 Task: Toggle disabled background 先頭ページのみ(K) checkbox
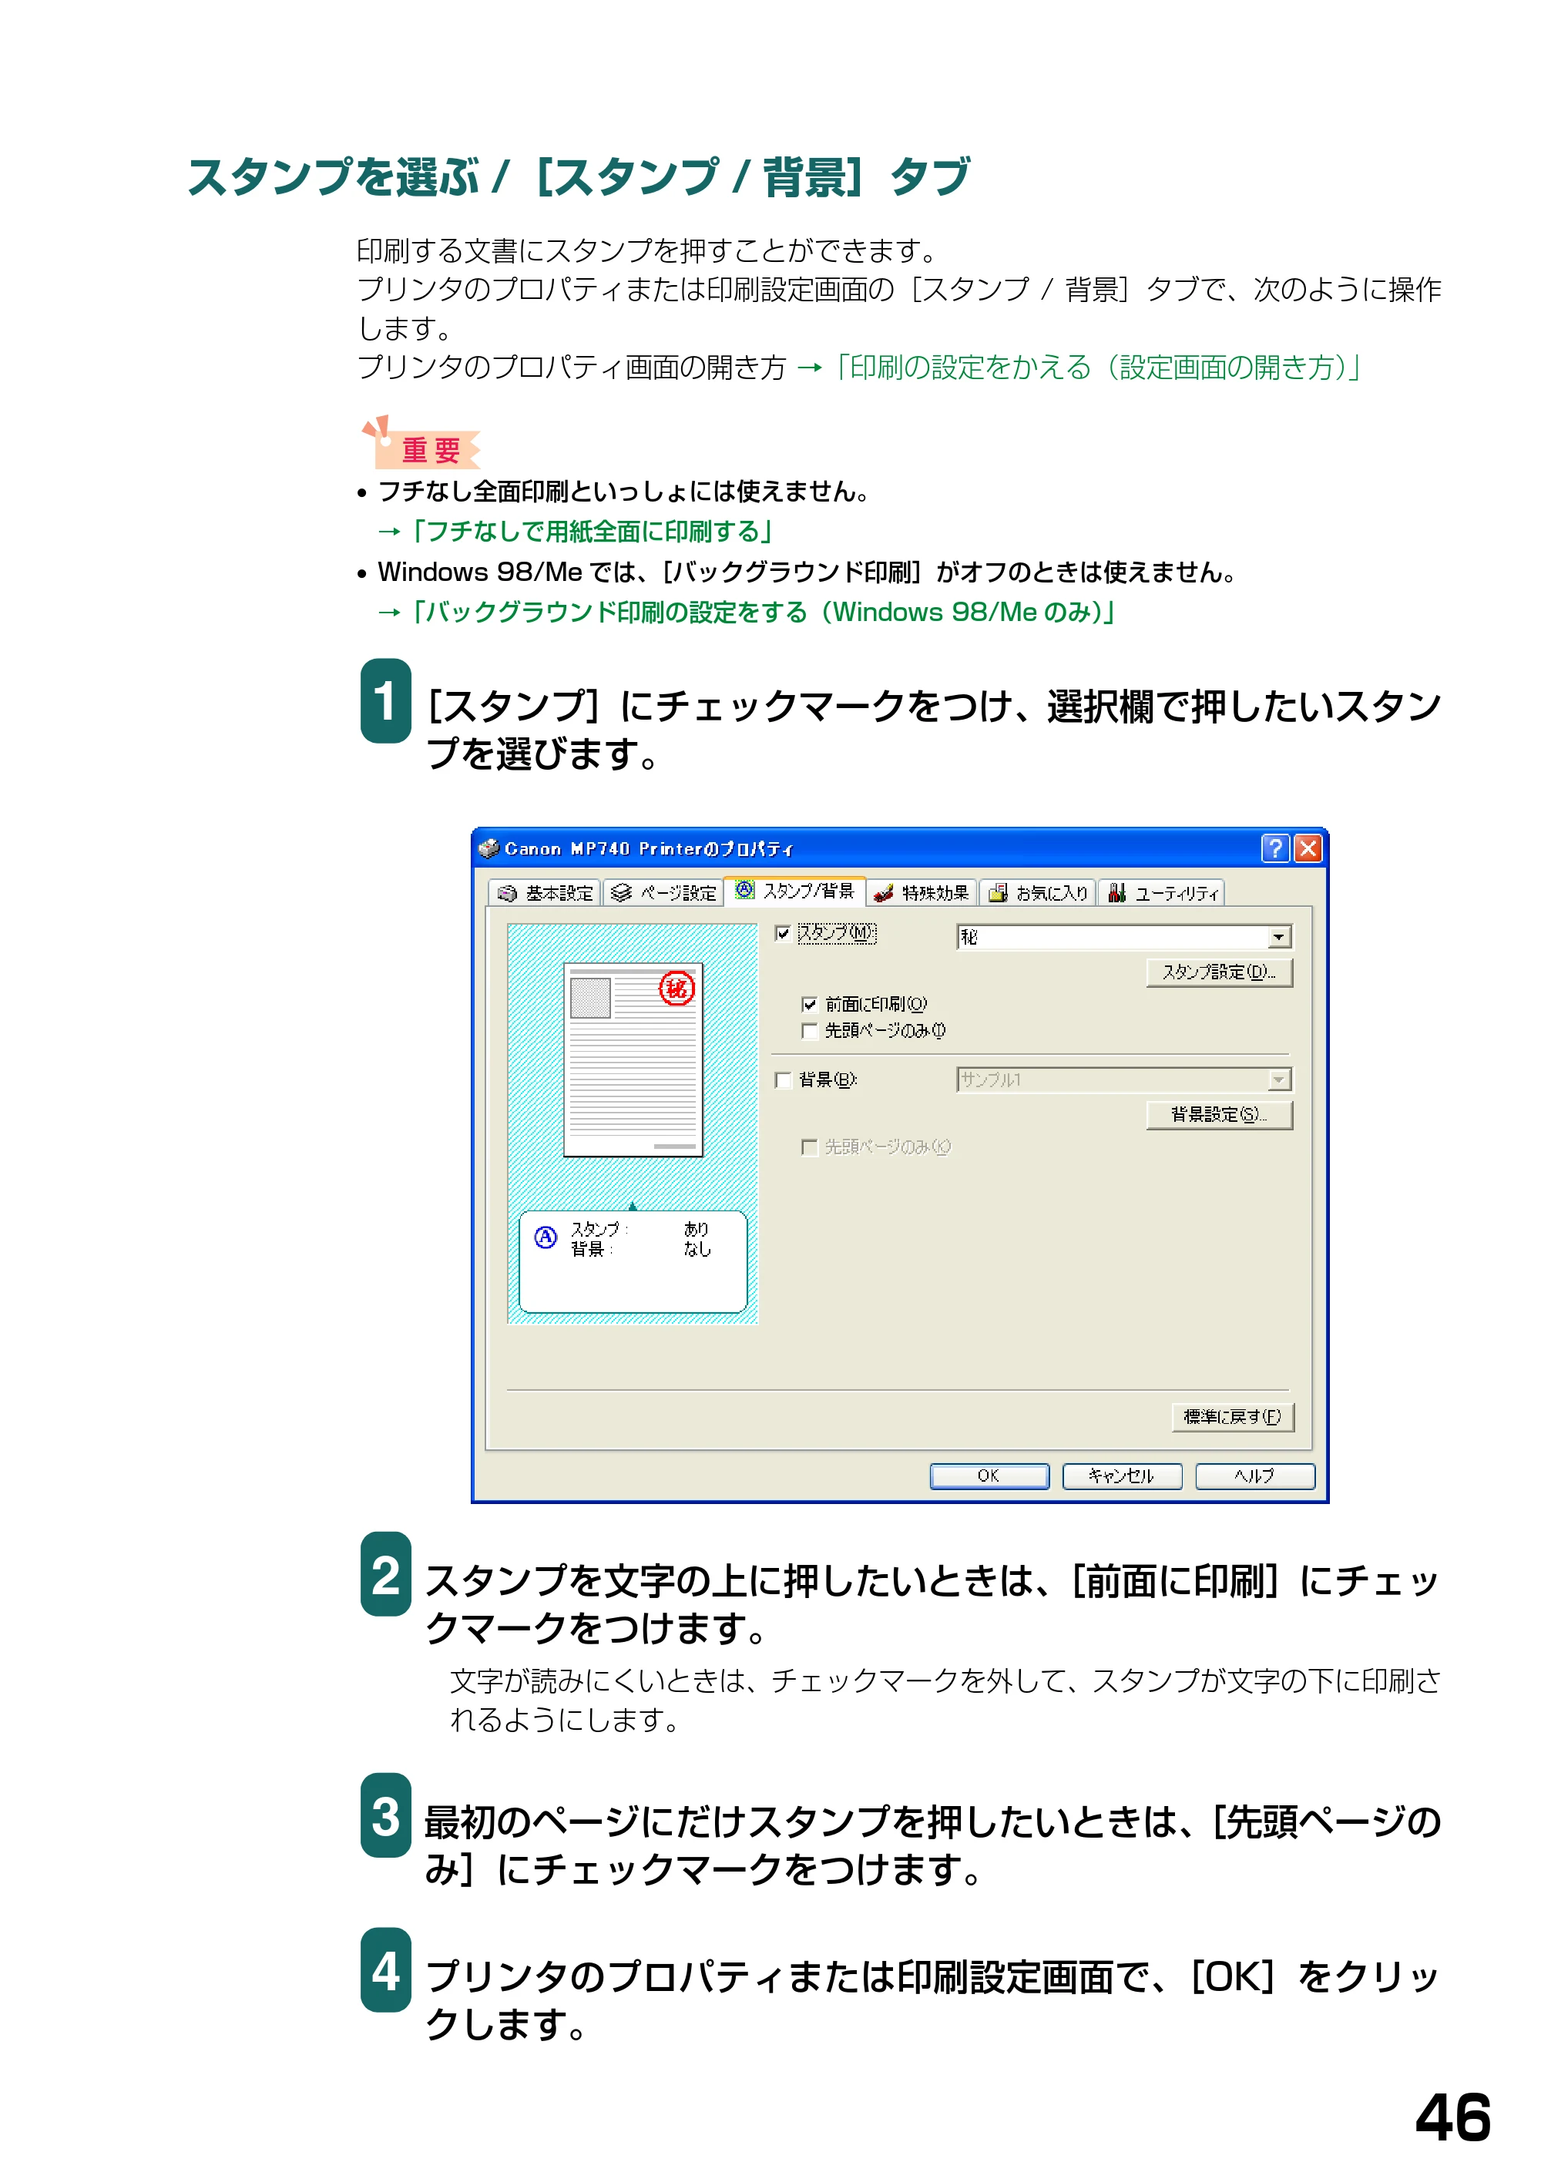point(809,1147)
